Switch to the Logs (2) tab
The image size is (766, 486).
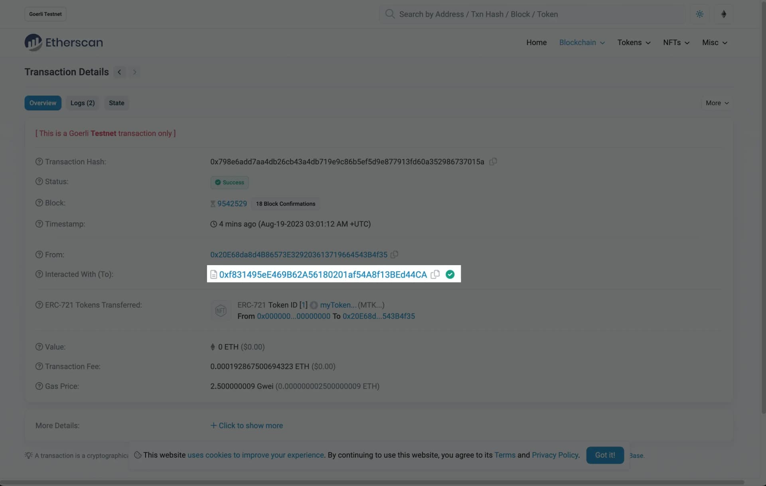(83, 103)
